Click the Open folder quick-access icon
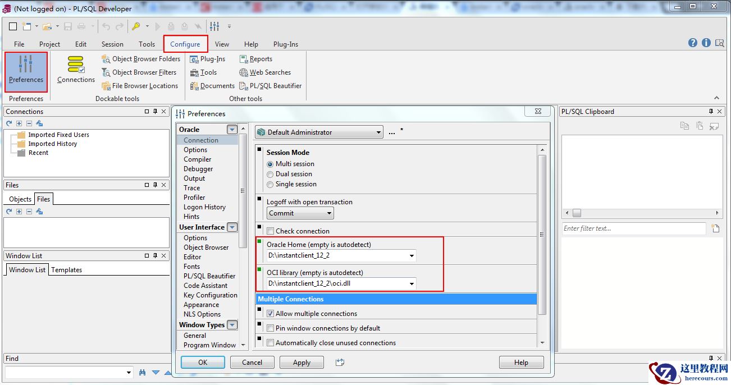This screenshot has width=731, height=385. [x=47, y=26]
